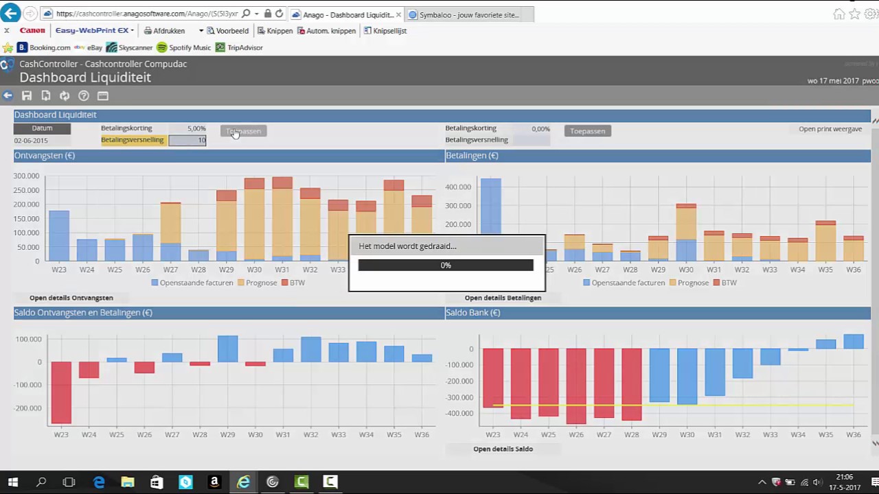Open browser favorites star at top right
879x494 pixels.
pyautogui.click(x=854, y=14)
